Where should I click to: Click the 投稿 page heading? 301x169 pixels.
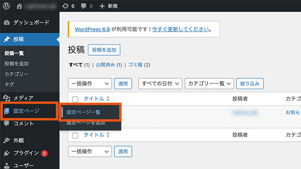pos(76,50)
